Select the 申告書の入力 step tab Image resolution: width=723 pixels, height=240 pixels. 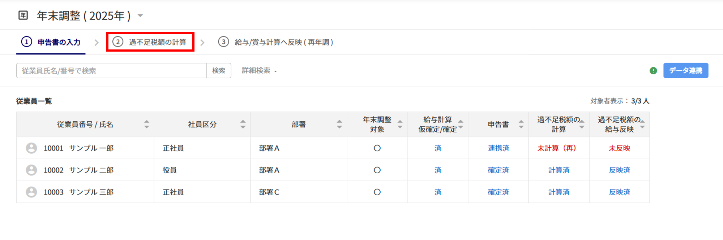[51, 42]
